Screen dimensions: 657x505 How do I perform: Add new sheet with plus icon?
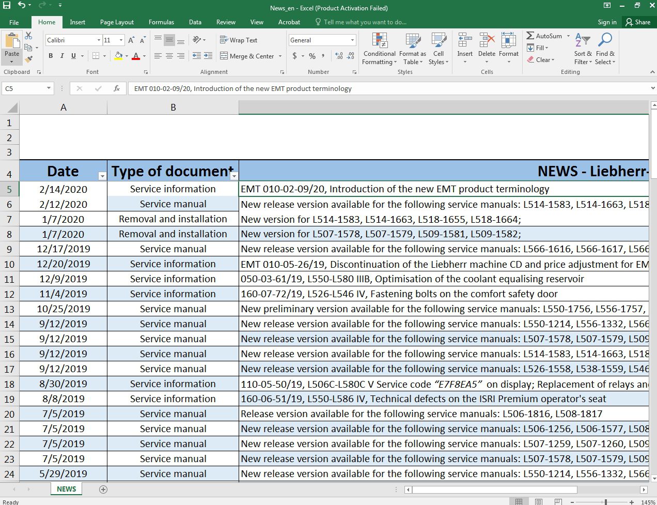pyautogui.click(x=103, y=489)
